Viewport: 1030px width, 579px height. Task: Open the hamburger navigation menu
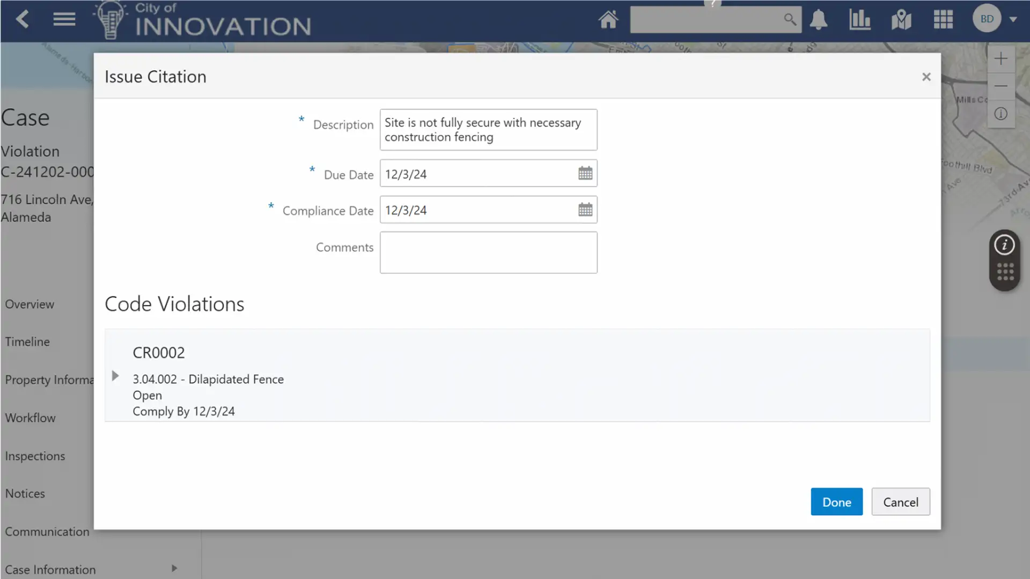point(64,20)
